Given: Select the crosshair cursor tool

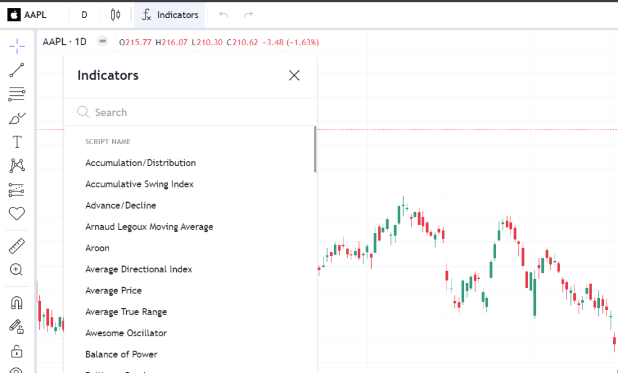Looking at the screenshot, I should point(17,45).
